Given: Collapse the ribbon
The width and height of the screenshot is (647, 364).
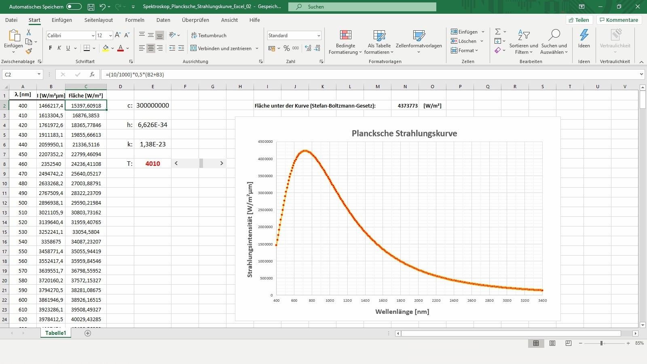Looking at the screenshot, I should tap(641, 62).
